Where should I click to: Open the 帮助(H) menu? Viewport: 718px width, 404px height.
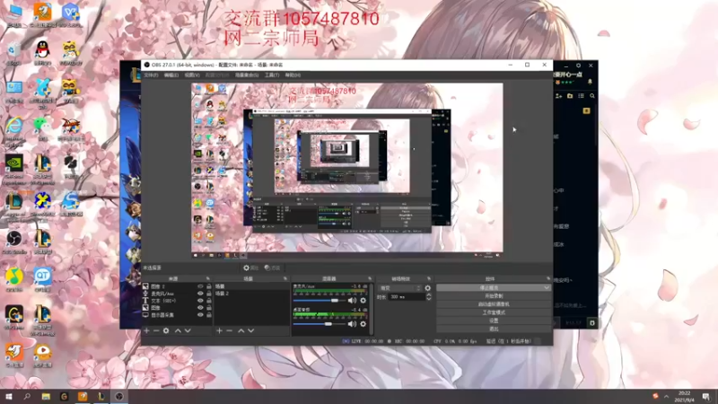[293, 75]
